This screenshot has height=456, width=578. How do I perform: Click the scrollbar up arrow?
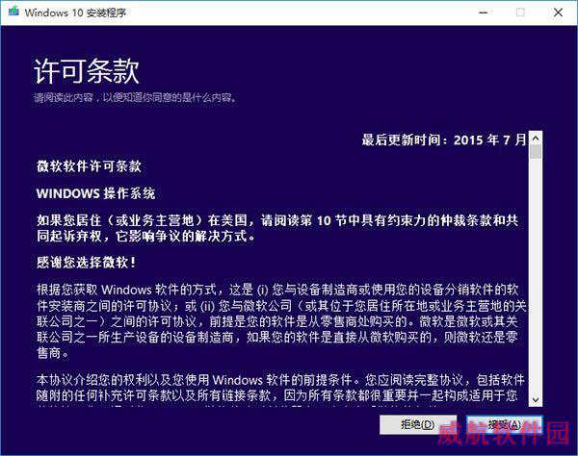pos(536,139)
